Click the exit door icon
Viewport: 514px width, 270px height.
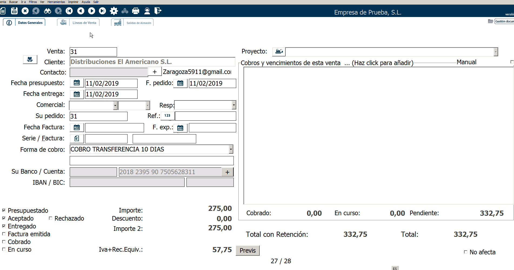[158, 11]
